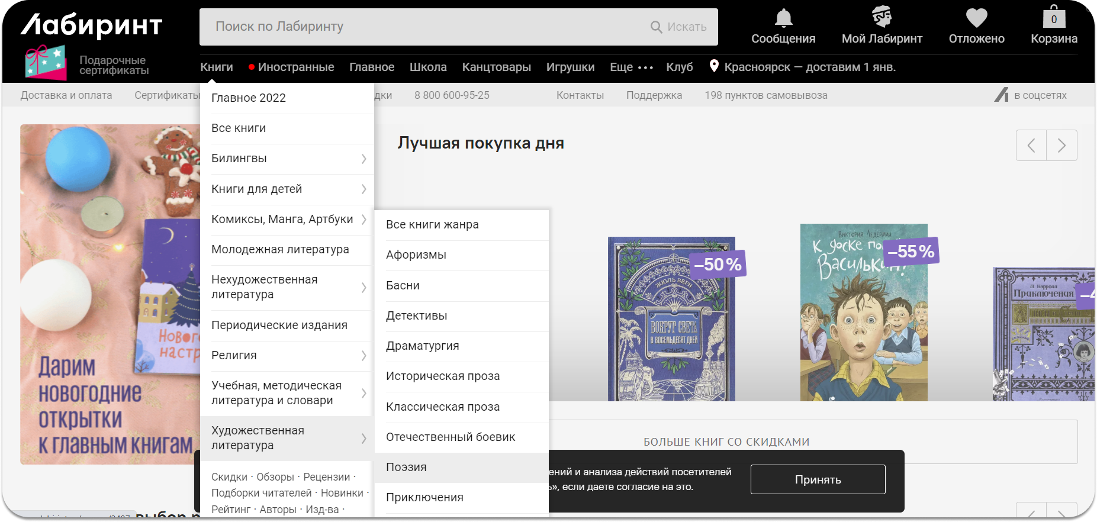This screenshot has height=522, width=1097.
Task: Open the Отложено heart icon
Action: pyautogui.click(x=976, y=19)
